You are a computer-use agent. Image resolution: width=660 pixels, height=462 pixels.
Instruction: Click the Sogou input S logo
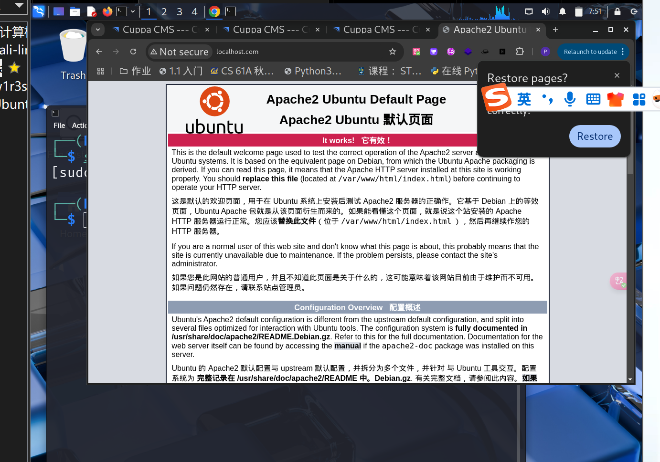click(497, 97)
